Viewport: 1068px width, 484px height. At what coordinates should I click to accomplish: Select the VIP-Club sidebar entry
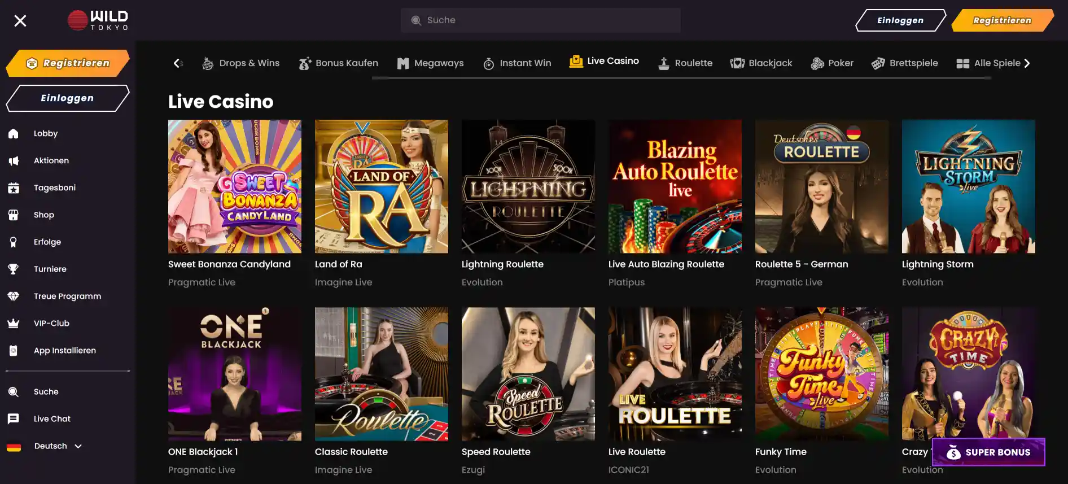click(x=51, y=324)
